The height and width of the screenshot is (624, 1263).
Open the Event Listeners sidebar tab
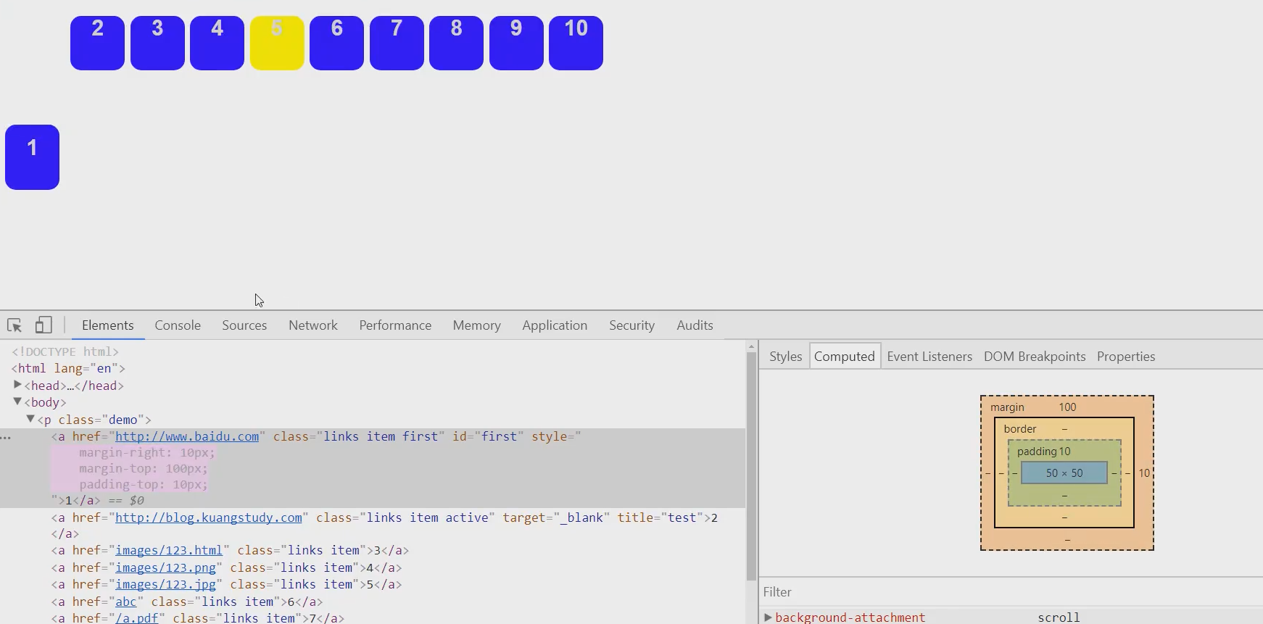point(929,357)
